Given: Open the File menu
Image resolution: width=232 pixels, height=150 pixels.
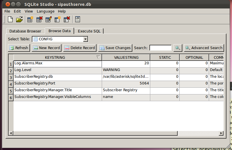Looking at the screenshot, I should [7, 11].
